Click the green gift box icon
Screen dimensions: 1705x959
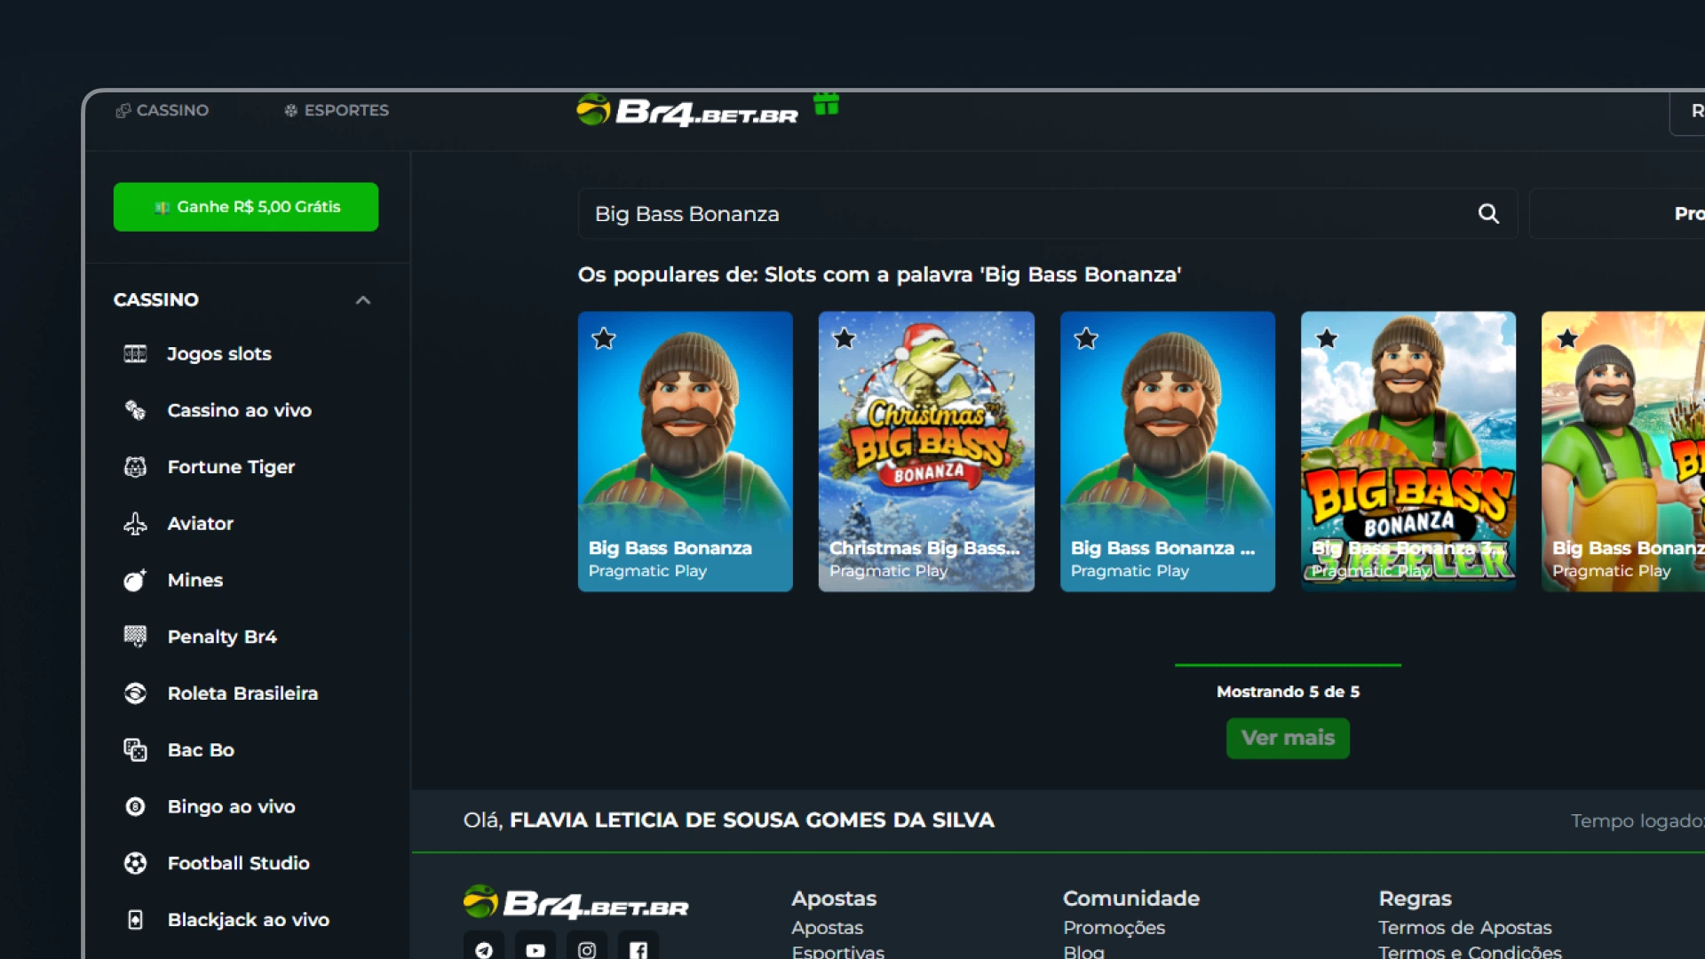[x=826, y=105]
